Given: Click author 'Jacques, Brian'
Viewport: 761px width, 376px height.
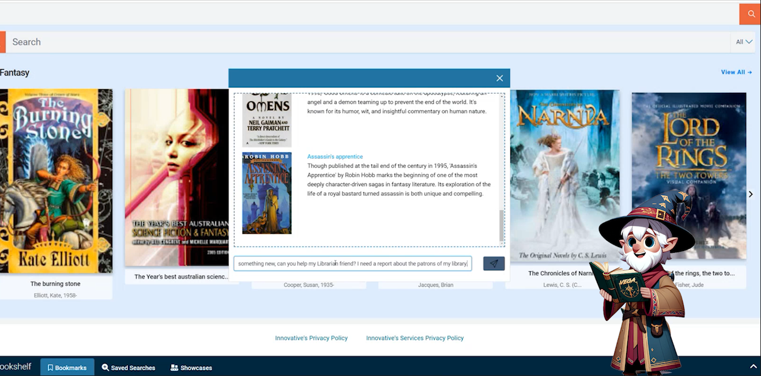Looking at the screenshot, I should [436, 285].
